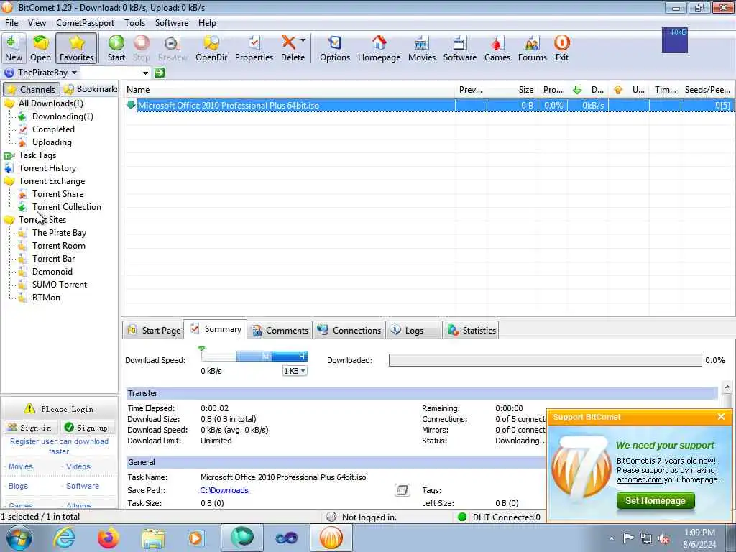Open SUMO Torrent site entry
Image resolution: width=736 pixels, height=552 pixels.
pyautogui.click(x=60, y=285)
